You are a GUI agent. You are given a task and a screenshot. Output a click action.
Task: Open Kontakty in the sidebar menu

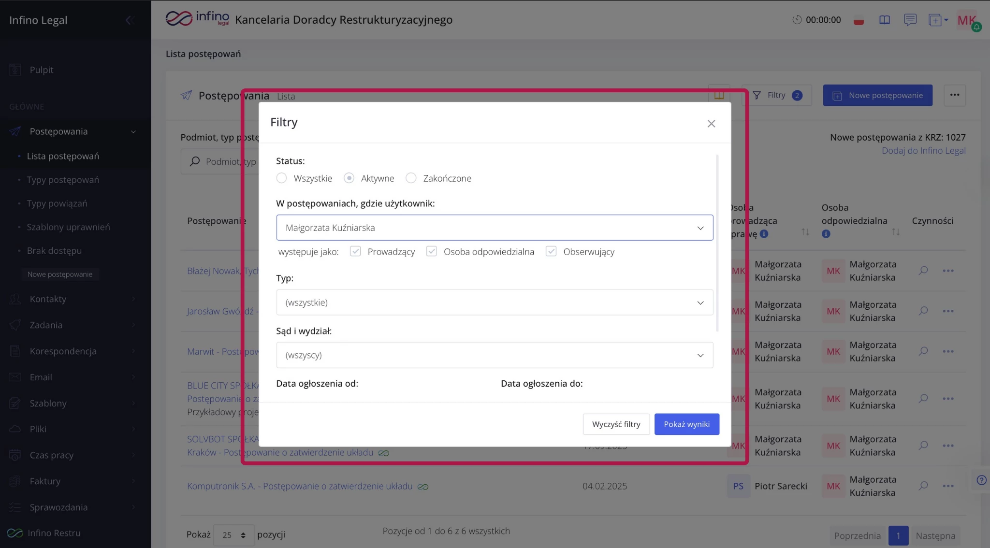[x=48, y=299]
